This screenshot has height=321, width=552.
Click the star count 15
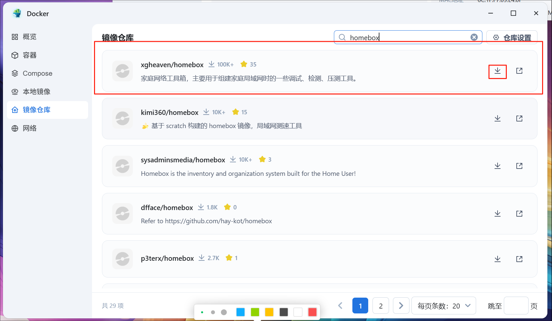point(244,112)
